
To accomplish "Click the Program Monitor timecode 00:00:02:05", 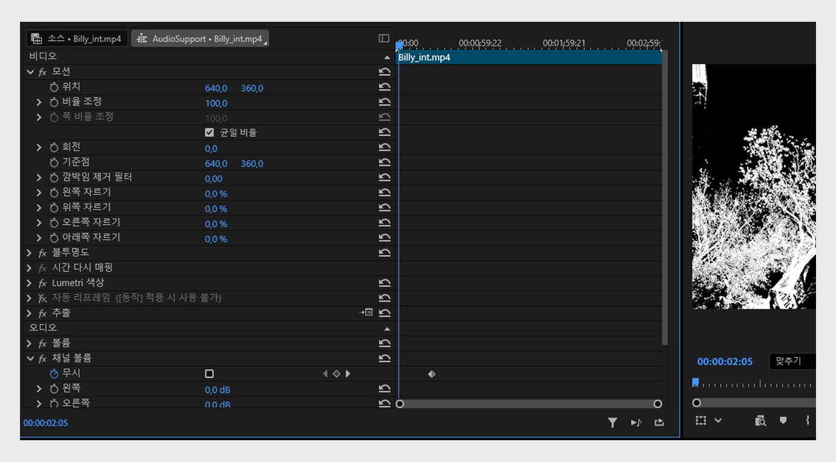I will tap(725, 361).
